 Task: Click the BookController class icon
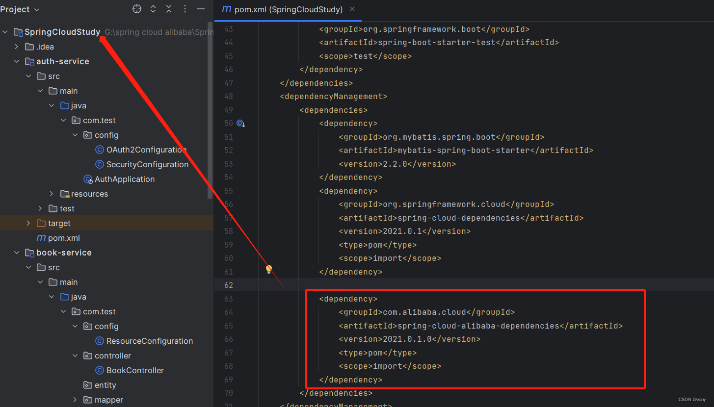pyautogui.click(x=100, y=370)
